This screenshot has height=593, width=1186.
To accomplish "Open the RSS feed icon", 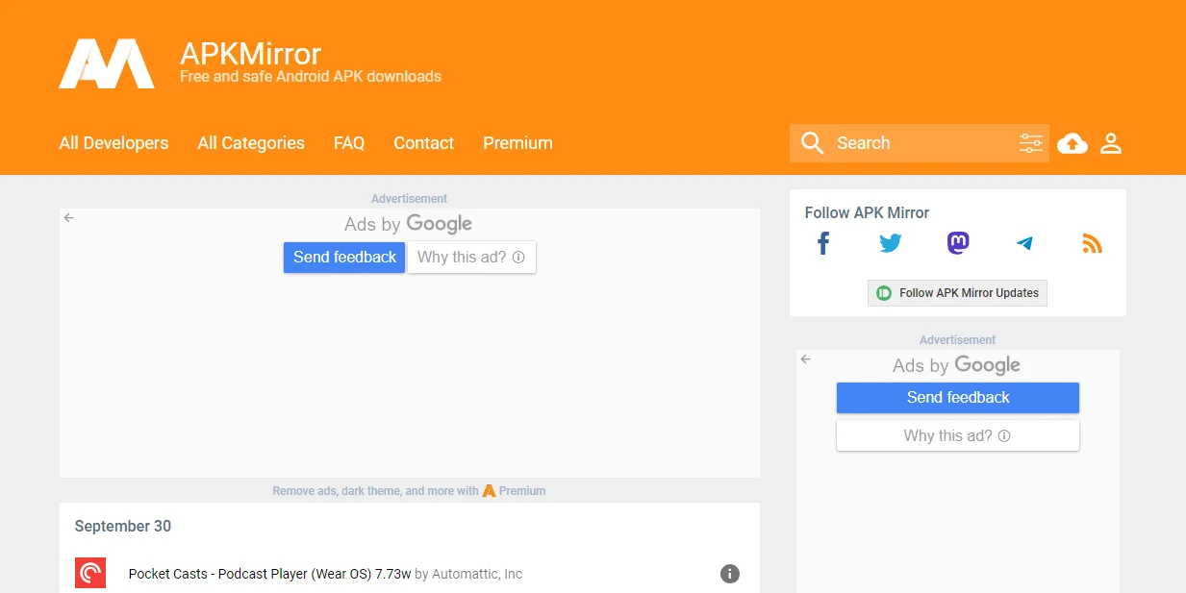I will pyautogui.click(x=1092, y=243).
